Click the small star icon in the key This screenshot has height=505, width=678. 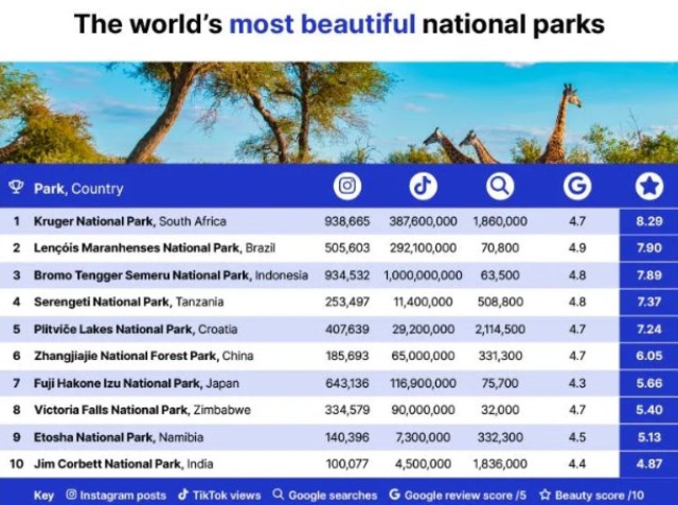point(545,494)
